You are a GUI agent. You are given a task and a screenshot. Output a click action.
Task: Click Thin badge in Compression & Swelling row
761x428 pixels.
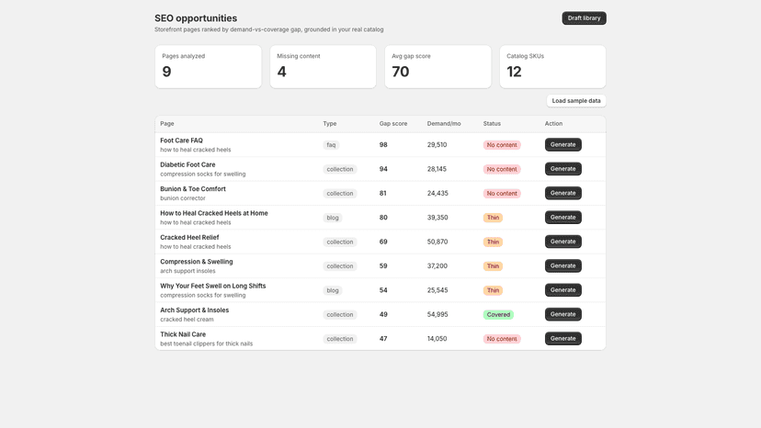pyautogui.click(x=493, y=266)
